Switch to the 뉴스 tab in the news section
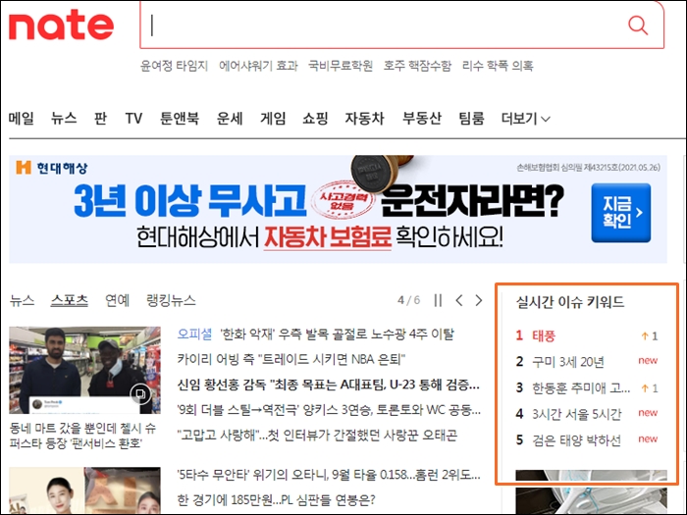This screenshot has width=687, height=515. tap(22, 300)
